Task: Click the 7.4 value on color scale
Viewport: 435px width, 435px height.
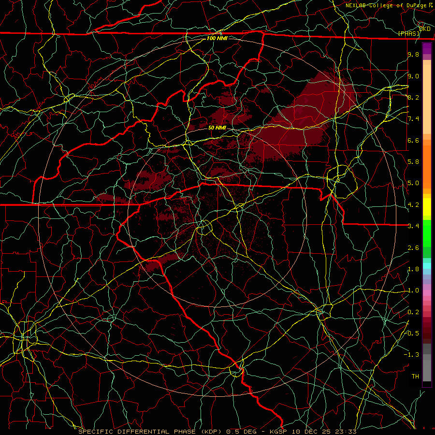Action: tap(413, 119)
